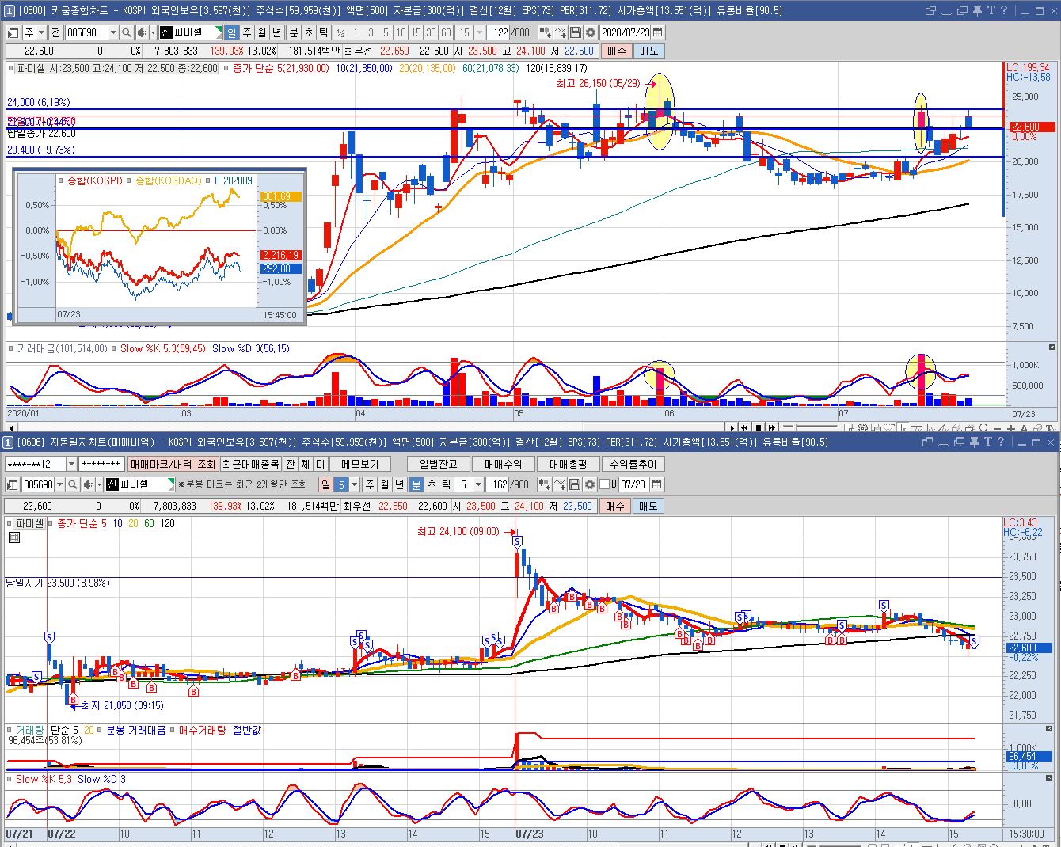Screen dimensions: 1061x847
Task: Click KOSPI index mini chart thumbnail
Action: pos(159,246)
